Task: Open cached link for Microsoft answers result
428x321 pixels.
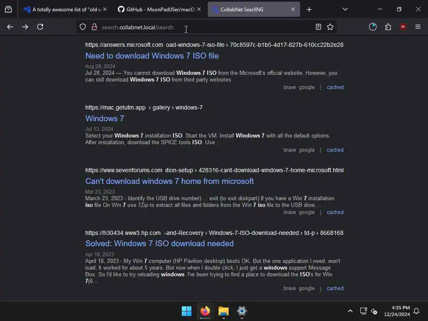Action: [x=335, y=87]
